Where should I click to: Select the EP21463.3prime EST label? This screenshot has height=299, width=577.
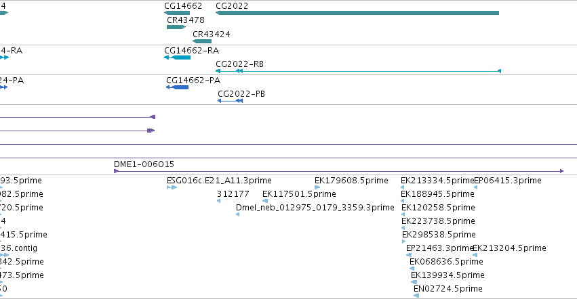(439, 248)
